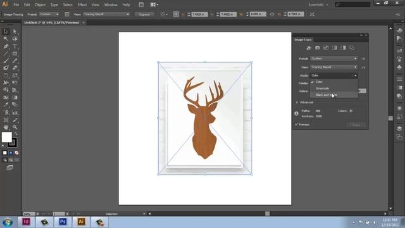This screenshot has height=228, width=405.
Task: Select the Lasso tool
Action: [15, 39]
